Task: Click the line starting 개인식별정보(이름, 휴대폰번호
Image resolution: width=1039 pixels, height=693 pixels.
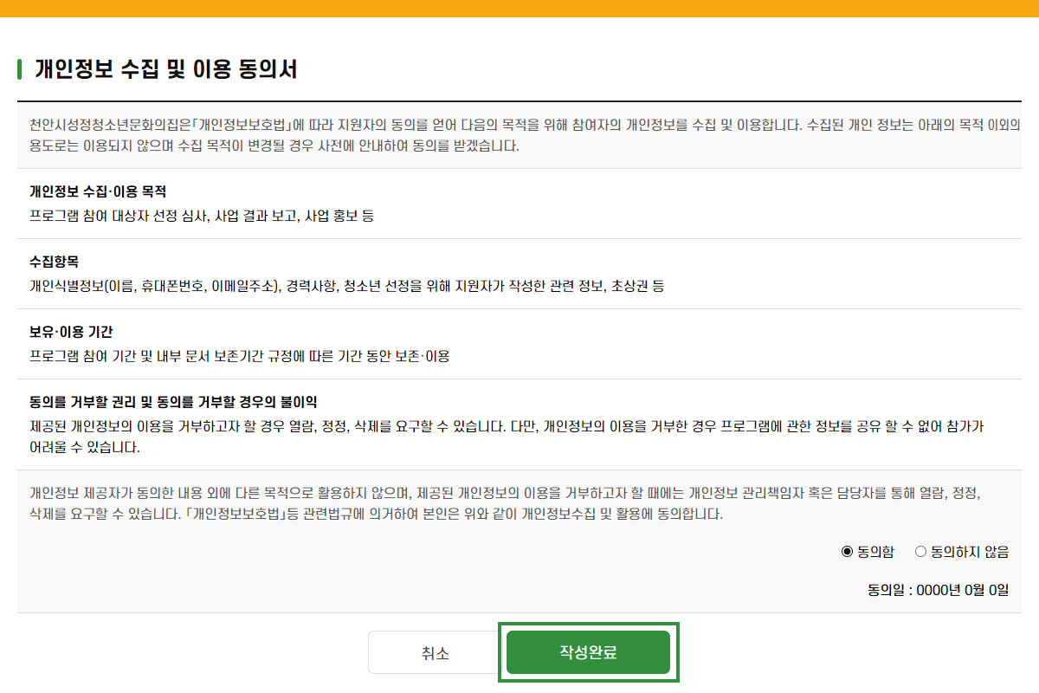Action: click(346, 286)
